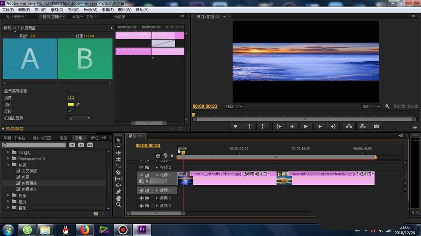Open Premiere Pro in Windows taskbar
Screen dimensions: 421x236
[142, 230]
